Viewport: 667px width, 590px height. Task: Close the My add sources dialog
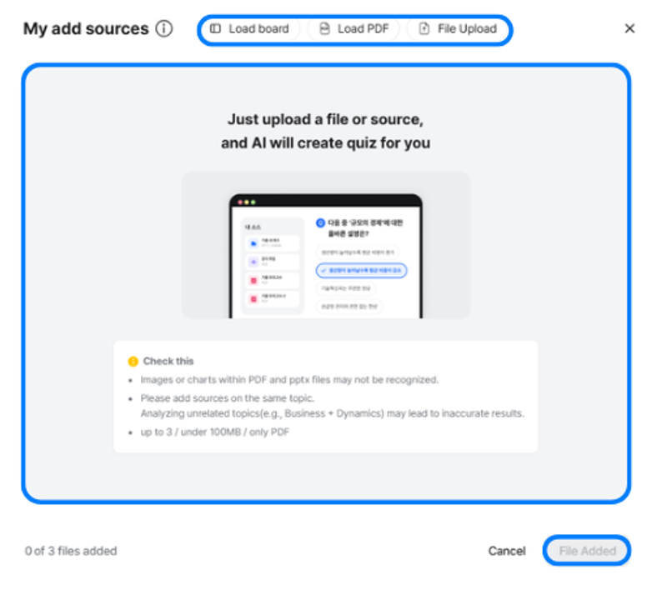tap(629, 28)
